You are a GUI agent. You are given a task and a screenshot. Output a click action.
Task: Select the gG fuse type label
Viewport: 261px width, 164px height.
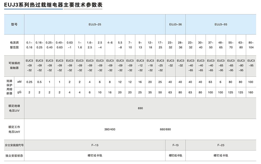click(x=19, y=92)
